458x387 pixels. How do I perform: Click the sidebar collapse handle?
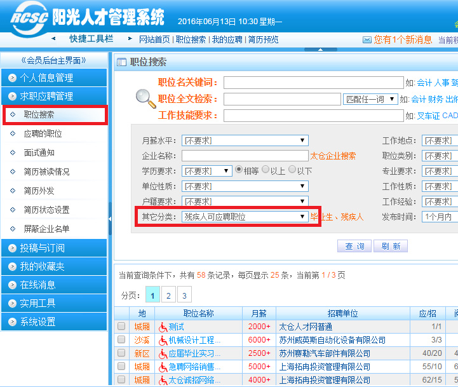111,219
